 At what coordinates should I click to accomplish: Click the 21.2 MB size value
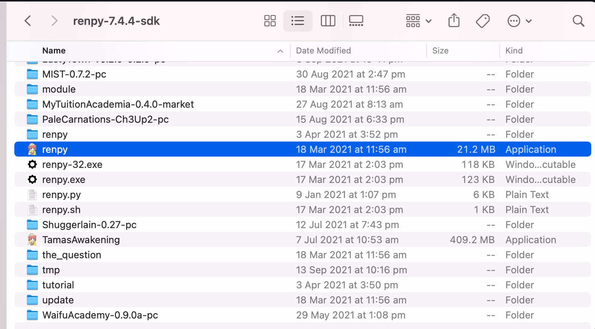point(476,149)
